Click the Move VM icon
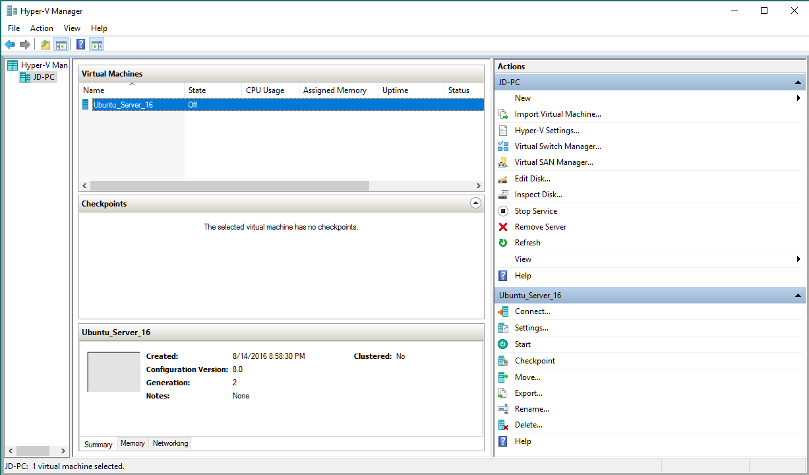Viewport: 809px width, 475px height. pos(503,377)
